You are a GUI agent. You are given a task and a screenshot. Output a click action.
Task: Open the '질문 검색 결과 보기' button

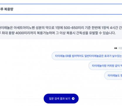click(61, 98)
